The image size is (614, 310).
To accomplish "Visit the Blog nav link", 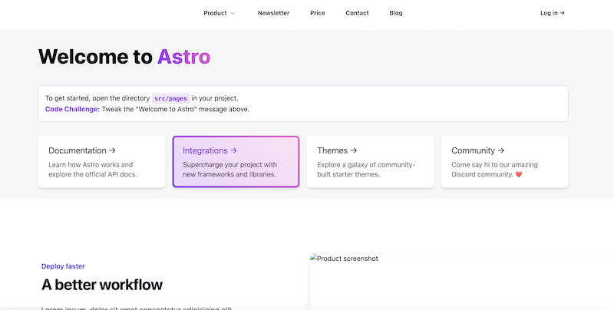I will [396, 13].
